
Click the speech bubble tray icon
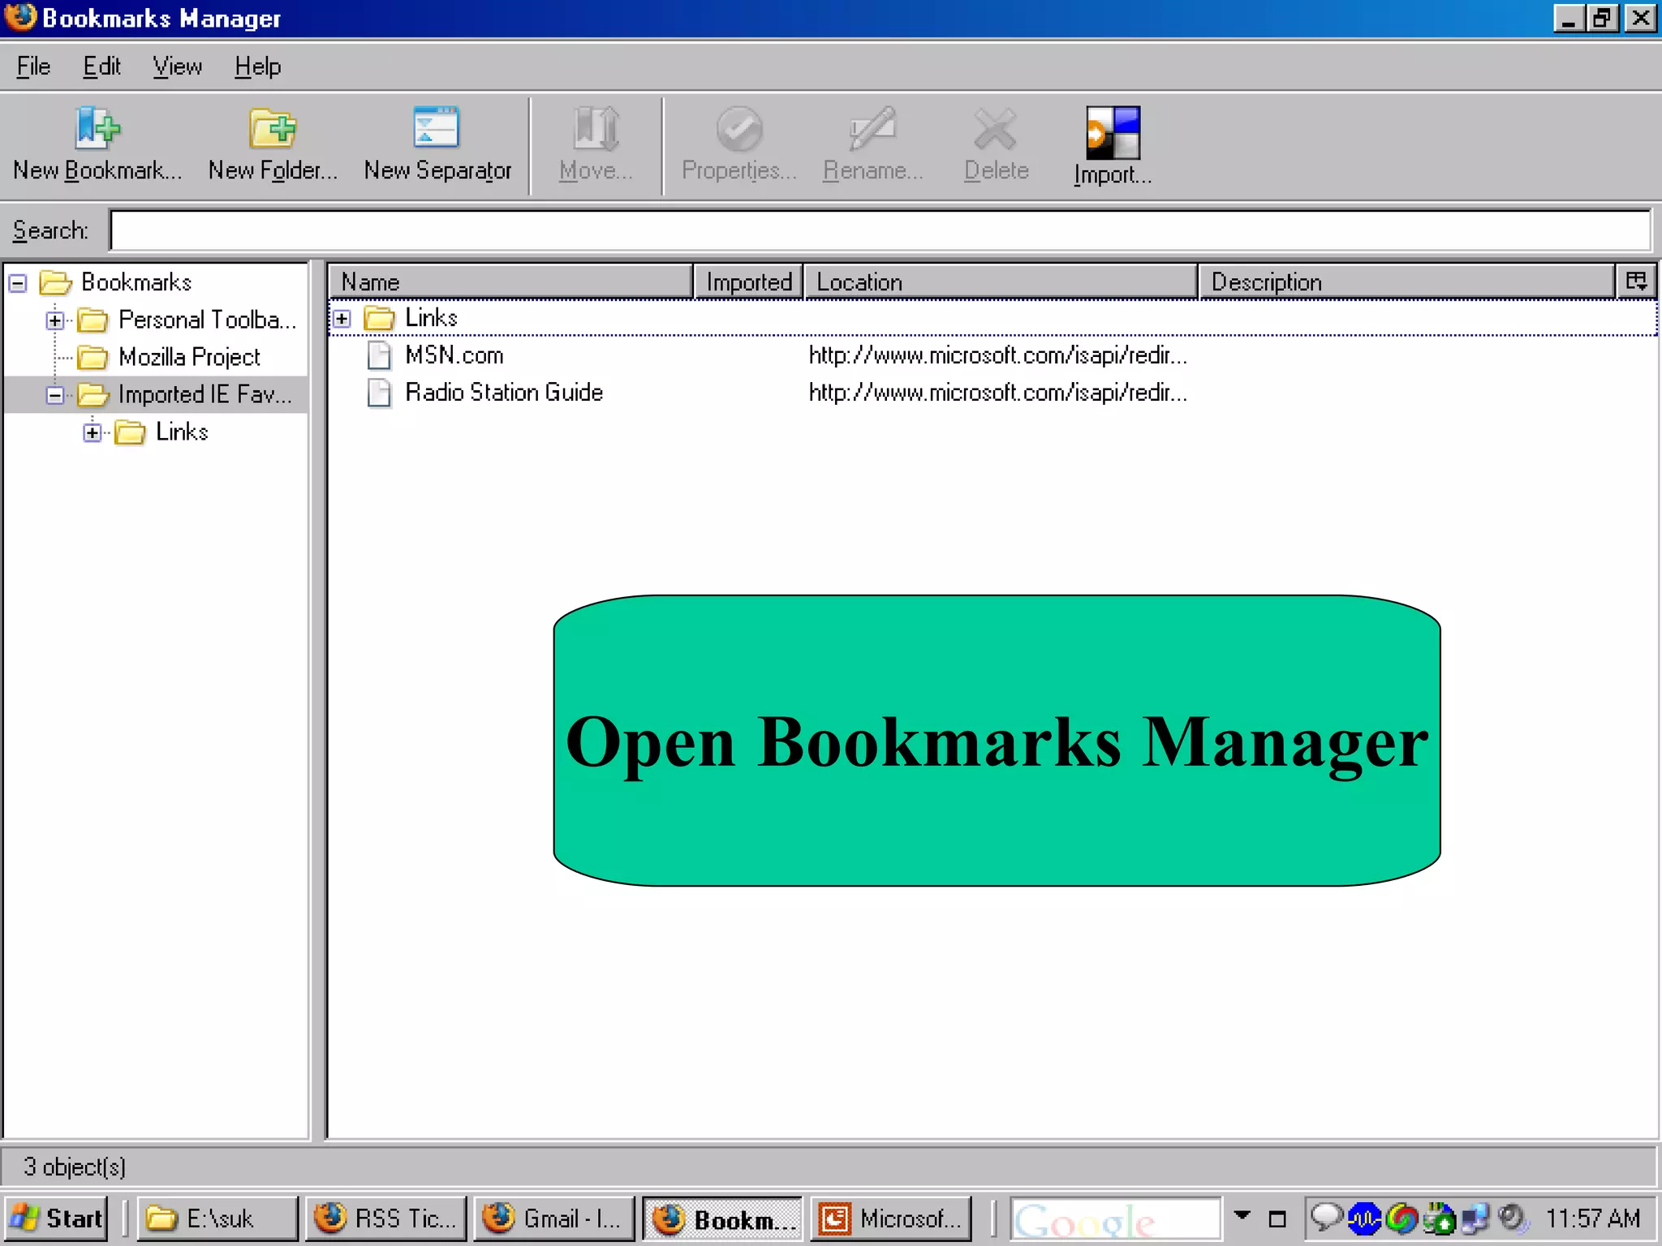[x=1326, y=1218]
